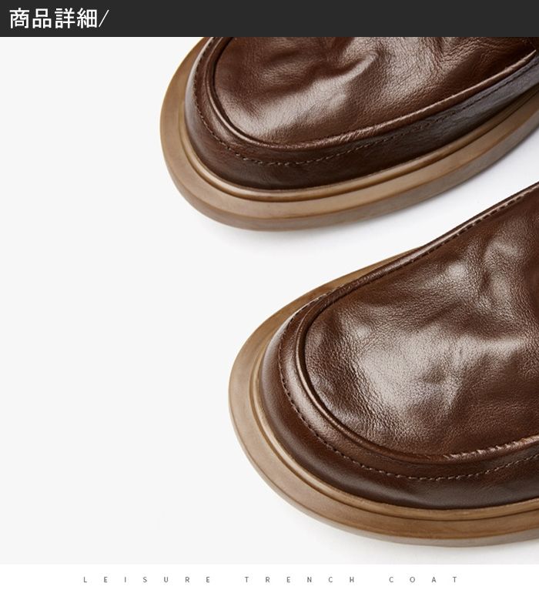
Task: Click the empty dark header bar area
Action: click(x=323, y=18)
